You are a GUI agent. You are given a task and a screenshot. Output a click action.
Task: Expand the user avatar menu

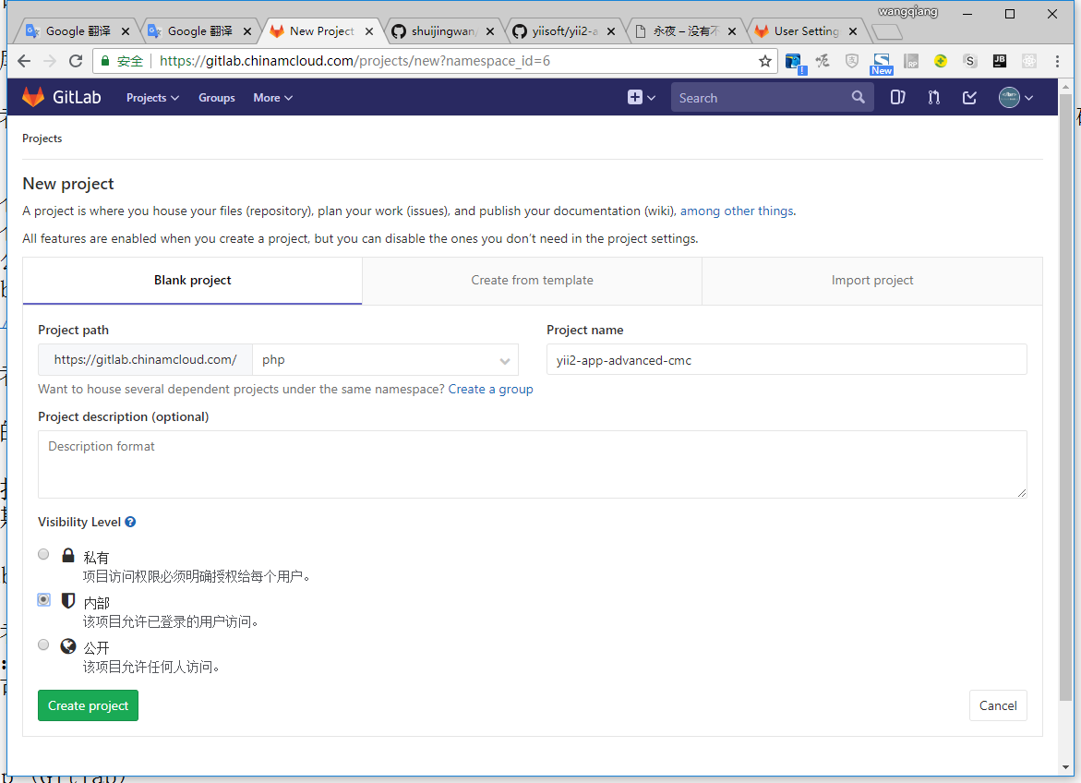[x=1015, y=98]
